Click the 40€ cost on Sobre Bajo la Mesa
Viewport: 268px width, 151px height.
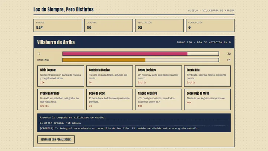click(189, 103)
